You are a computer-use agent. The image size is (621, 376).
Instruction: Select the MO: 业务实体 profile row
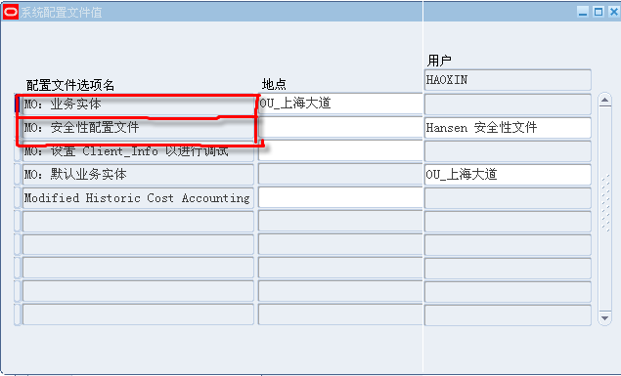tap(138, 104)
